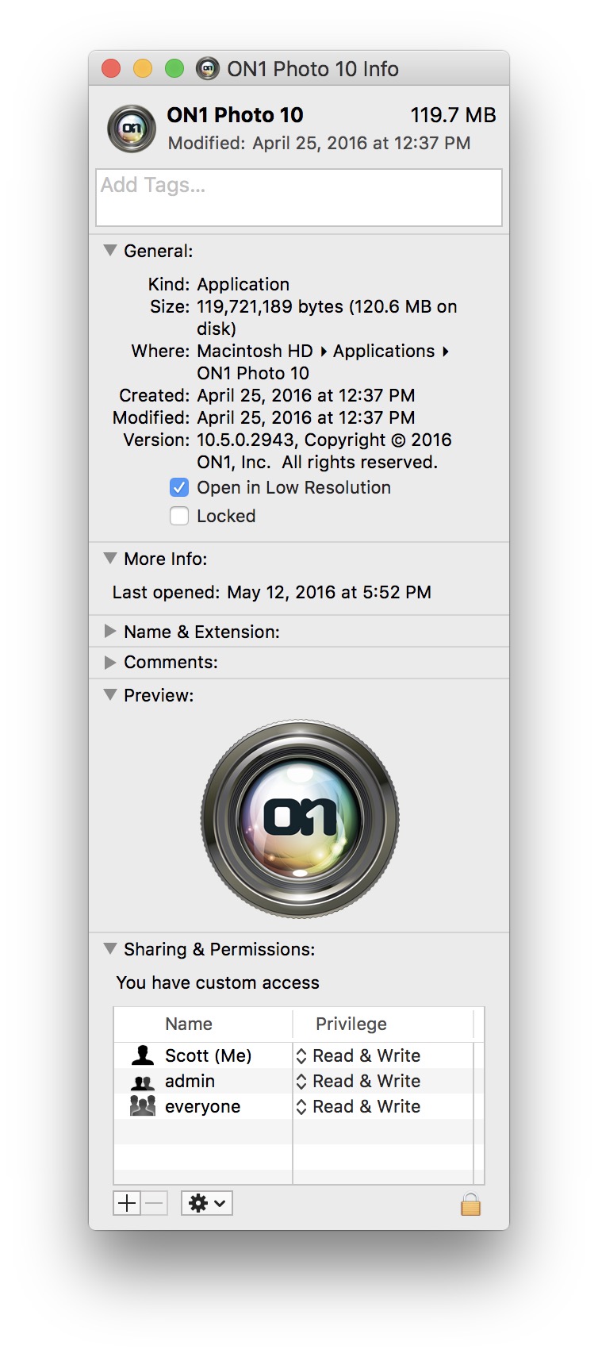Unlock permissions with the padlock icon
This screenshot has width=598, height=1357.
pos(470,1204)
